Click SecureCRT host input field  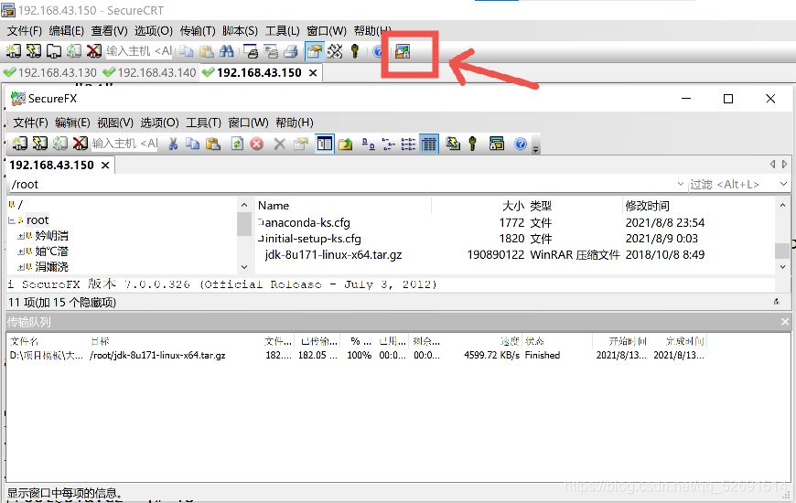[x=139, y=50]
